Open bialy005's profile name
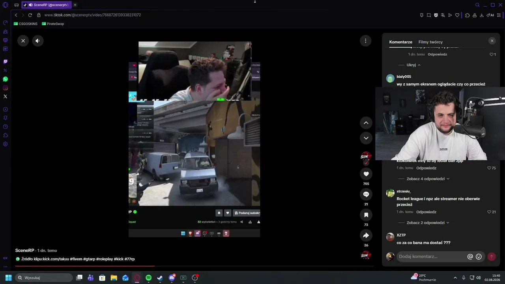The image size is (505, 284). click(404, 77)
